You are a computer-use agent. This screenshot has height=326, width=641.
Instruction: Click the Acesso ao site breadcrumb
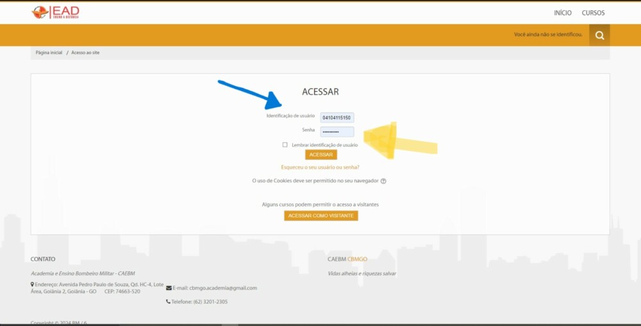(x=85, y=53)
